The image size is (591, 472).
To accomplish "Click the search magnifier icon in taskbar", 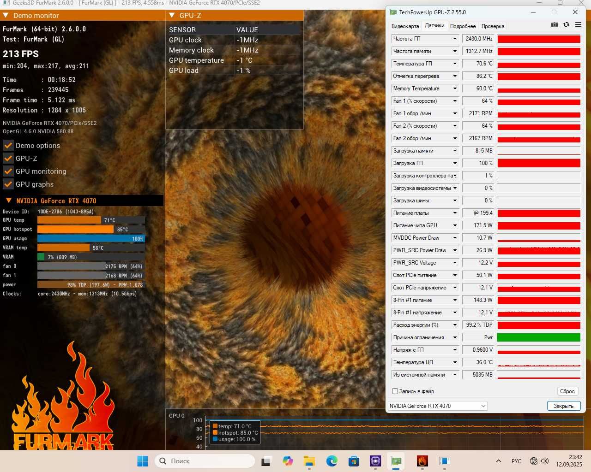I will pos(163,461).
